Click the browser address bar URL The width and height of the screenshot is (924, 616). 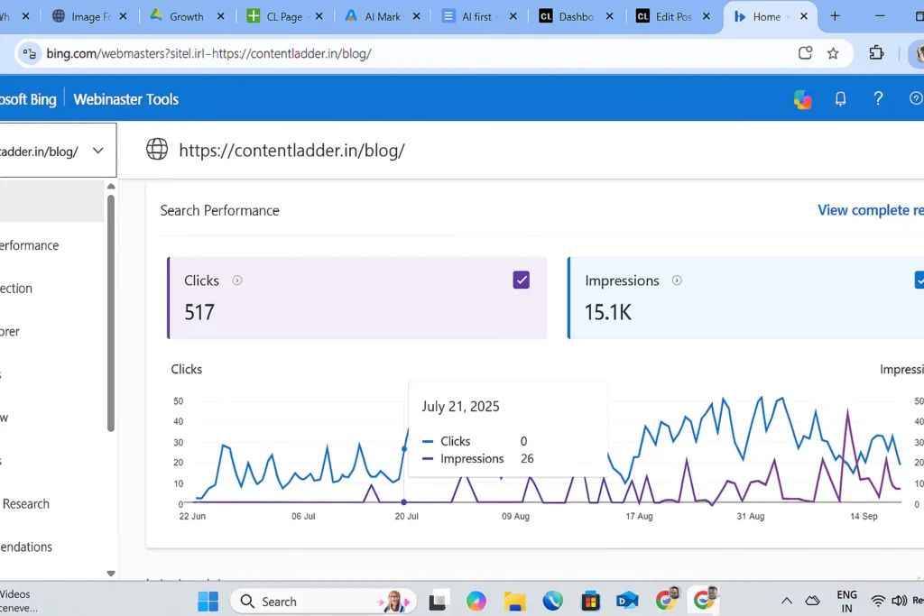pyautogui.click(x=209, y=53)
